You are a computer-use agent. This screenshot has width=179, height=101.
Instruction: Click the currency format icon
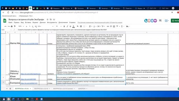coord(27,26)
